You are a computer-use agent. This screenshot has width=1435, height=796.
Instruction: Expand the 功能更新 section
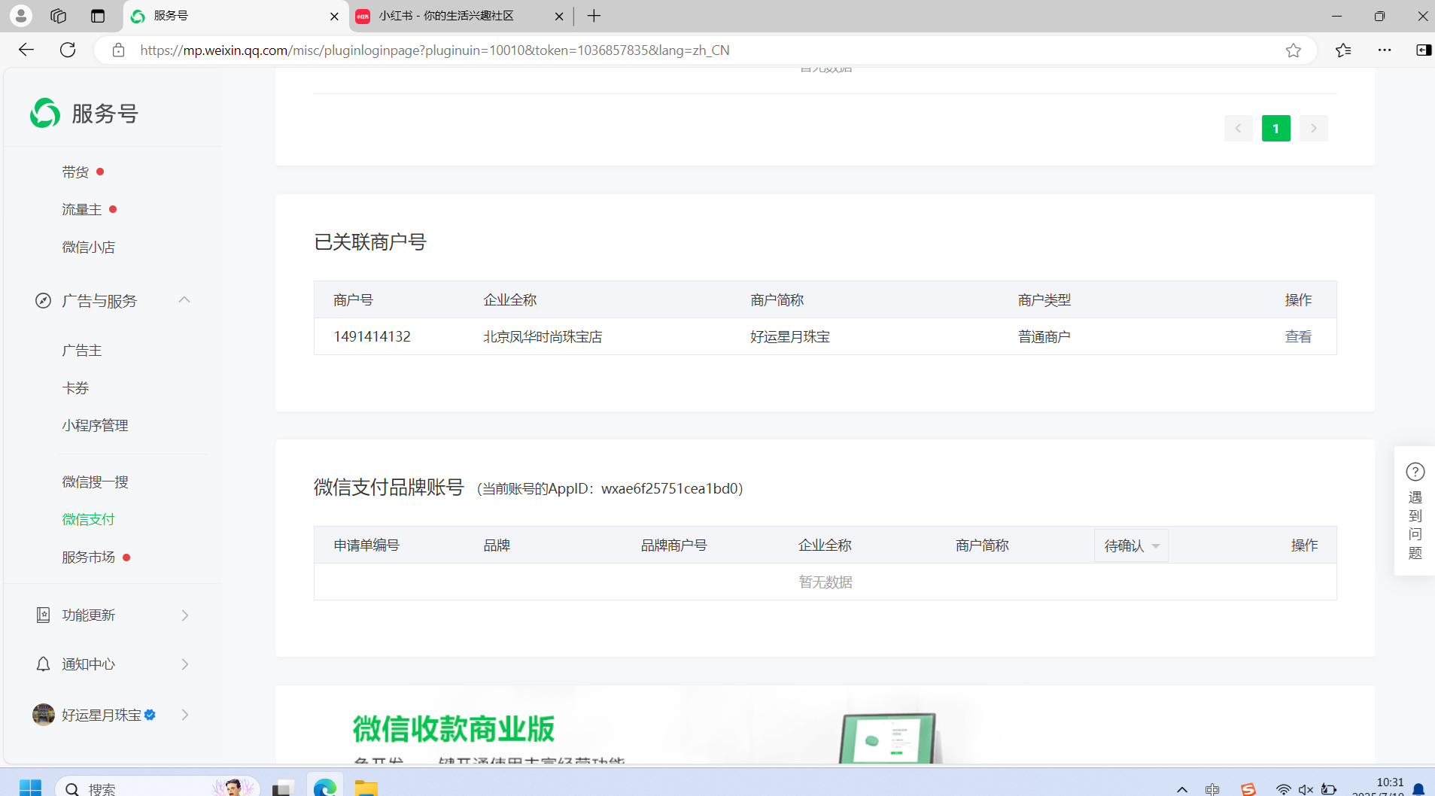click(x=113, y=615)
